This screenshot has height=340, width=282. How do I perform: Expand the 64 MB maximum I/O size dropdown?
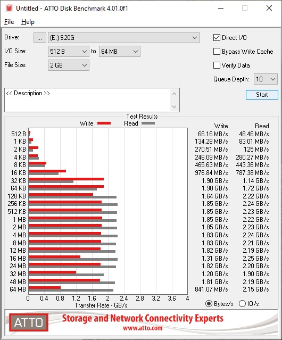tap(120, 52)
